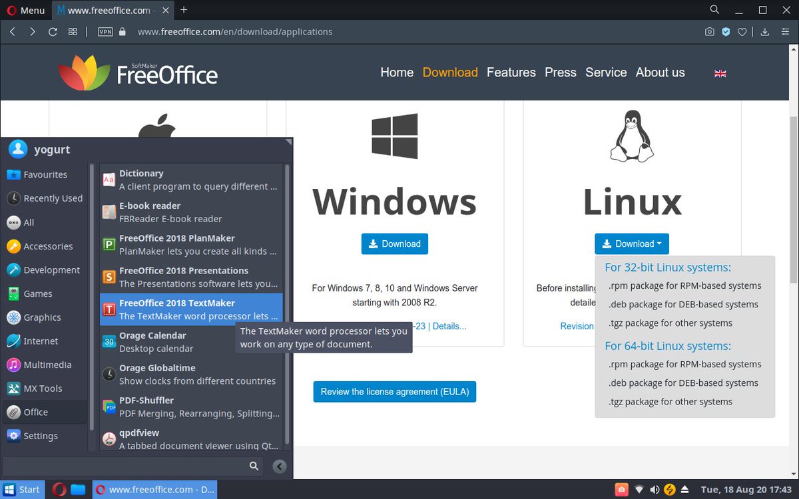Choose 32-bit .rpm package for RPM-based systems
The image size is (799, 499).
(x=684, y=285)
